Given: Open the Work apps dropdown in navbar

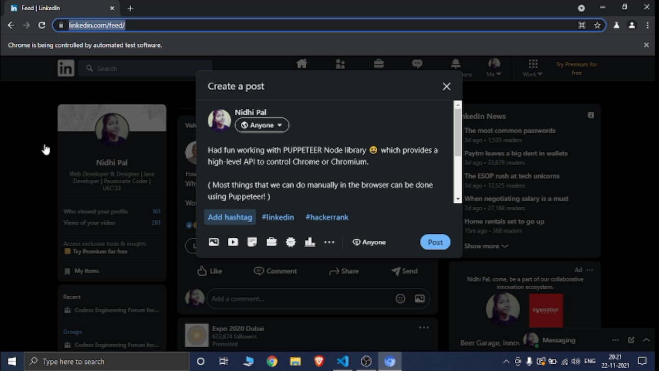Looking at the screenshot, I should coord(533,68).
